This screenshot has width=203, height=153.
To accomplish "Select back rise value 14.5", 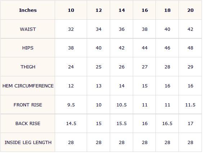I will (71, 124).
